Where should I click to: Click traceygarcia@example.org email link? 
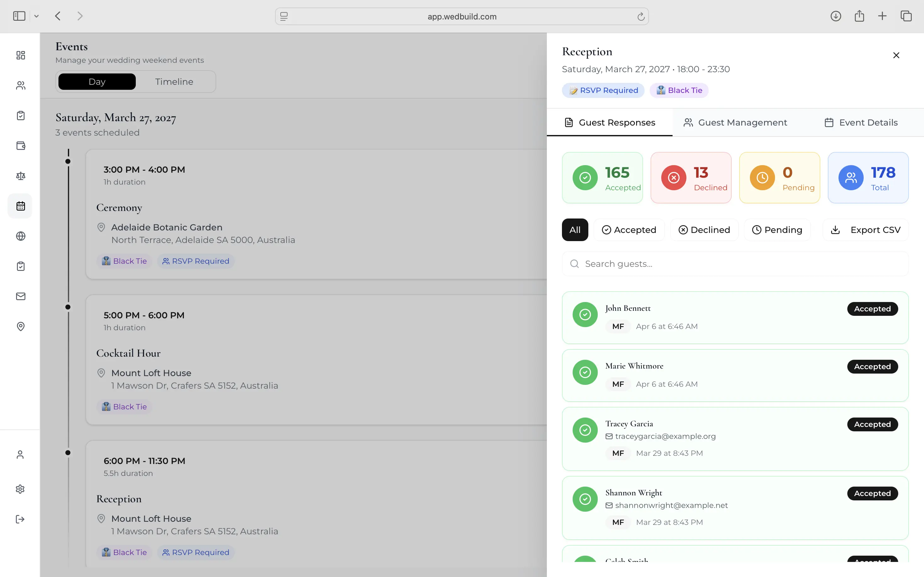[665, 436]
